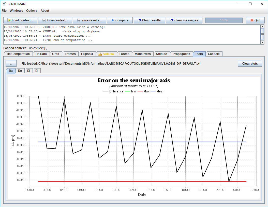
Task: Open the Vehicle tab with warning icon
Action: coord(106,54)
